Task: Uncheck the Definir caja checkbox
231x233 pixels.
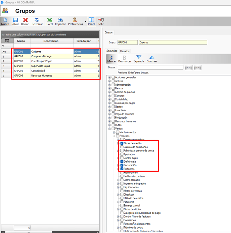Action: pyautogui.click(x=122, y=162)
